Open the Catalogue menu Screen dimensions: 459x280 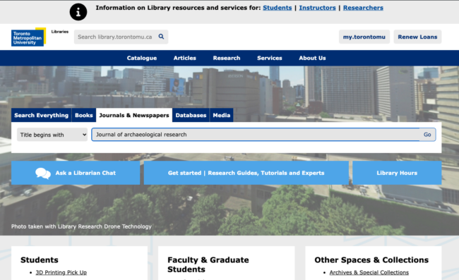click(x=142, y=58)
